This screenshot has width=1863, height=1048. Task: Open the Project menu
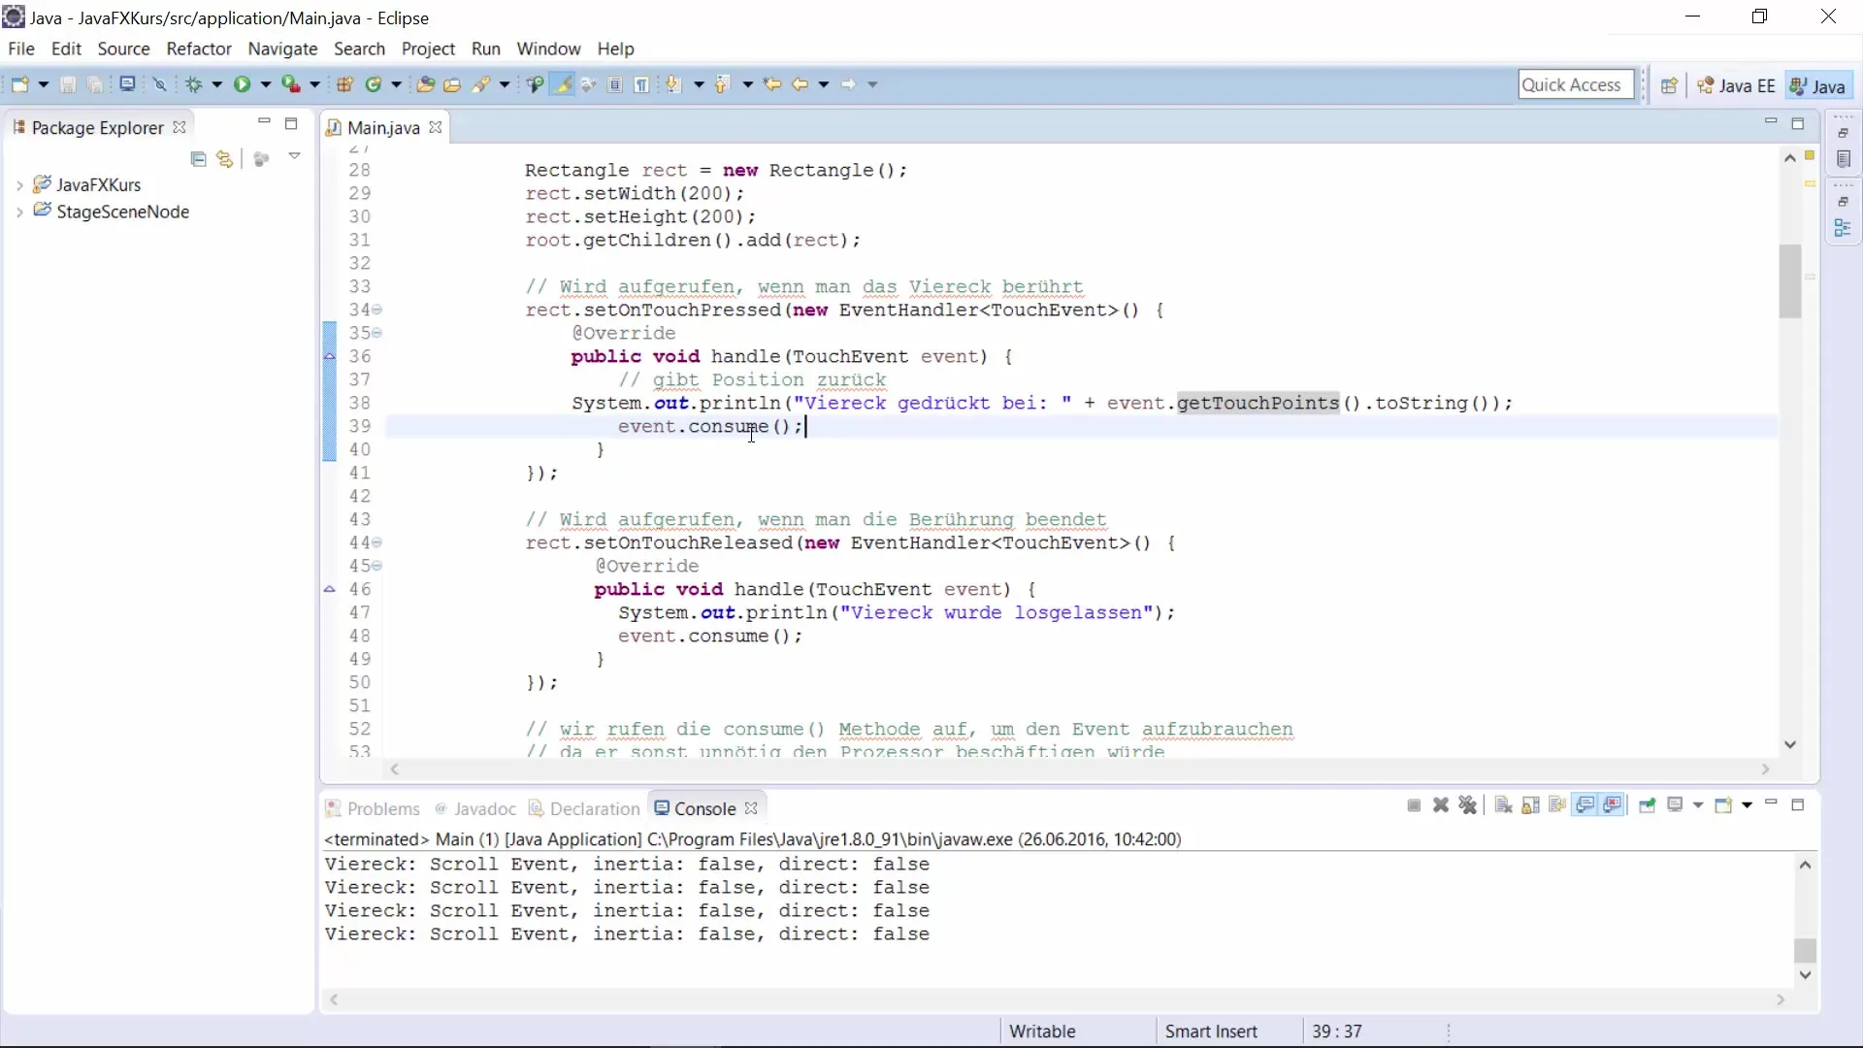[x=428, y=49]
